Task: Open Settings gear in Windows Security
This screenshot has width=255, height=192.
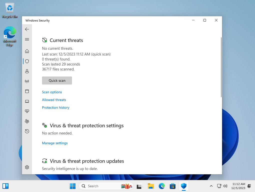Action: pyautogui.click(x=27, y=167)
